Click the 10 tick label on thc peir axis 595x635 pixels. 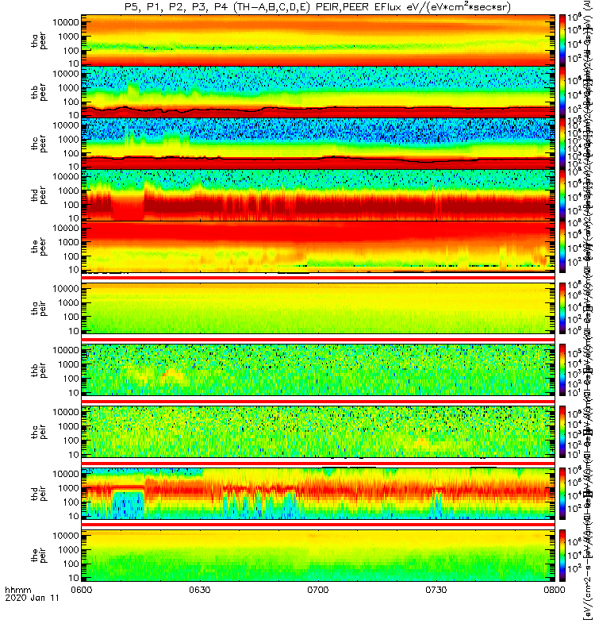(74, 454)
